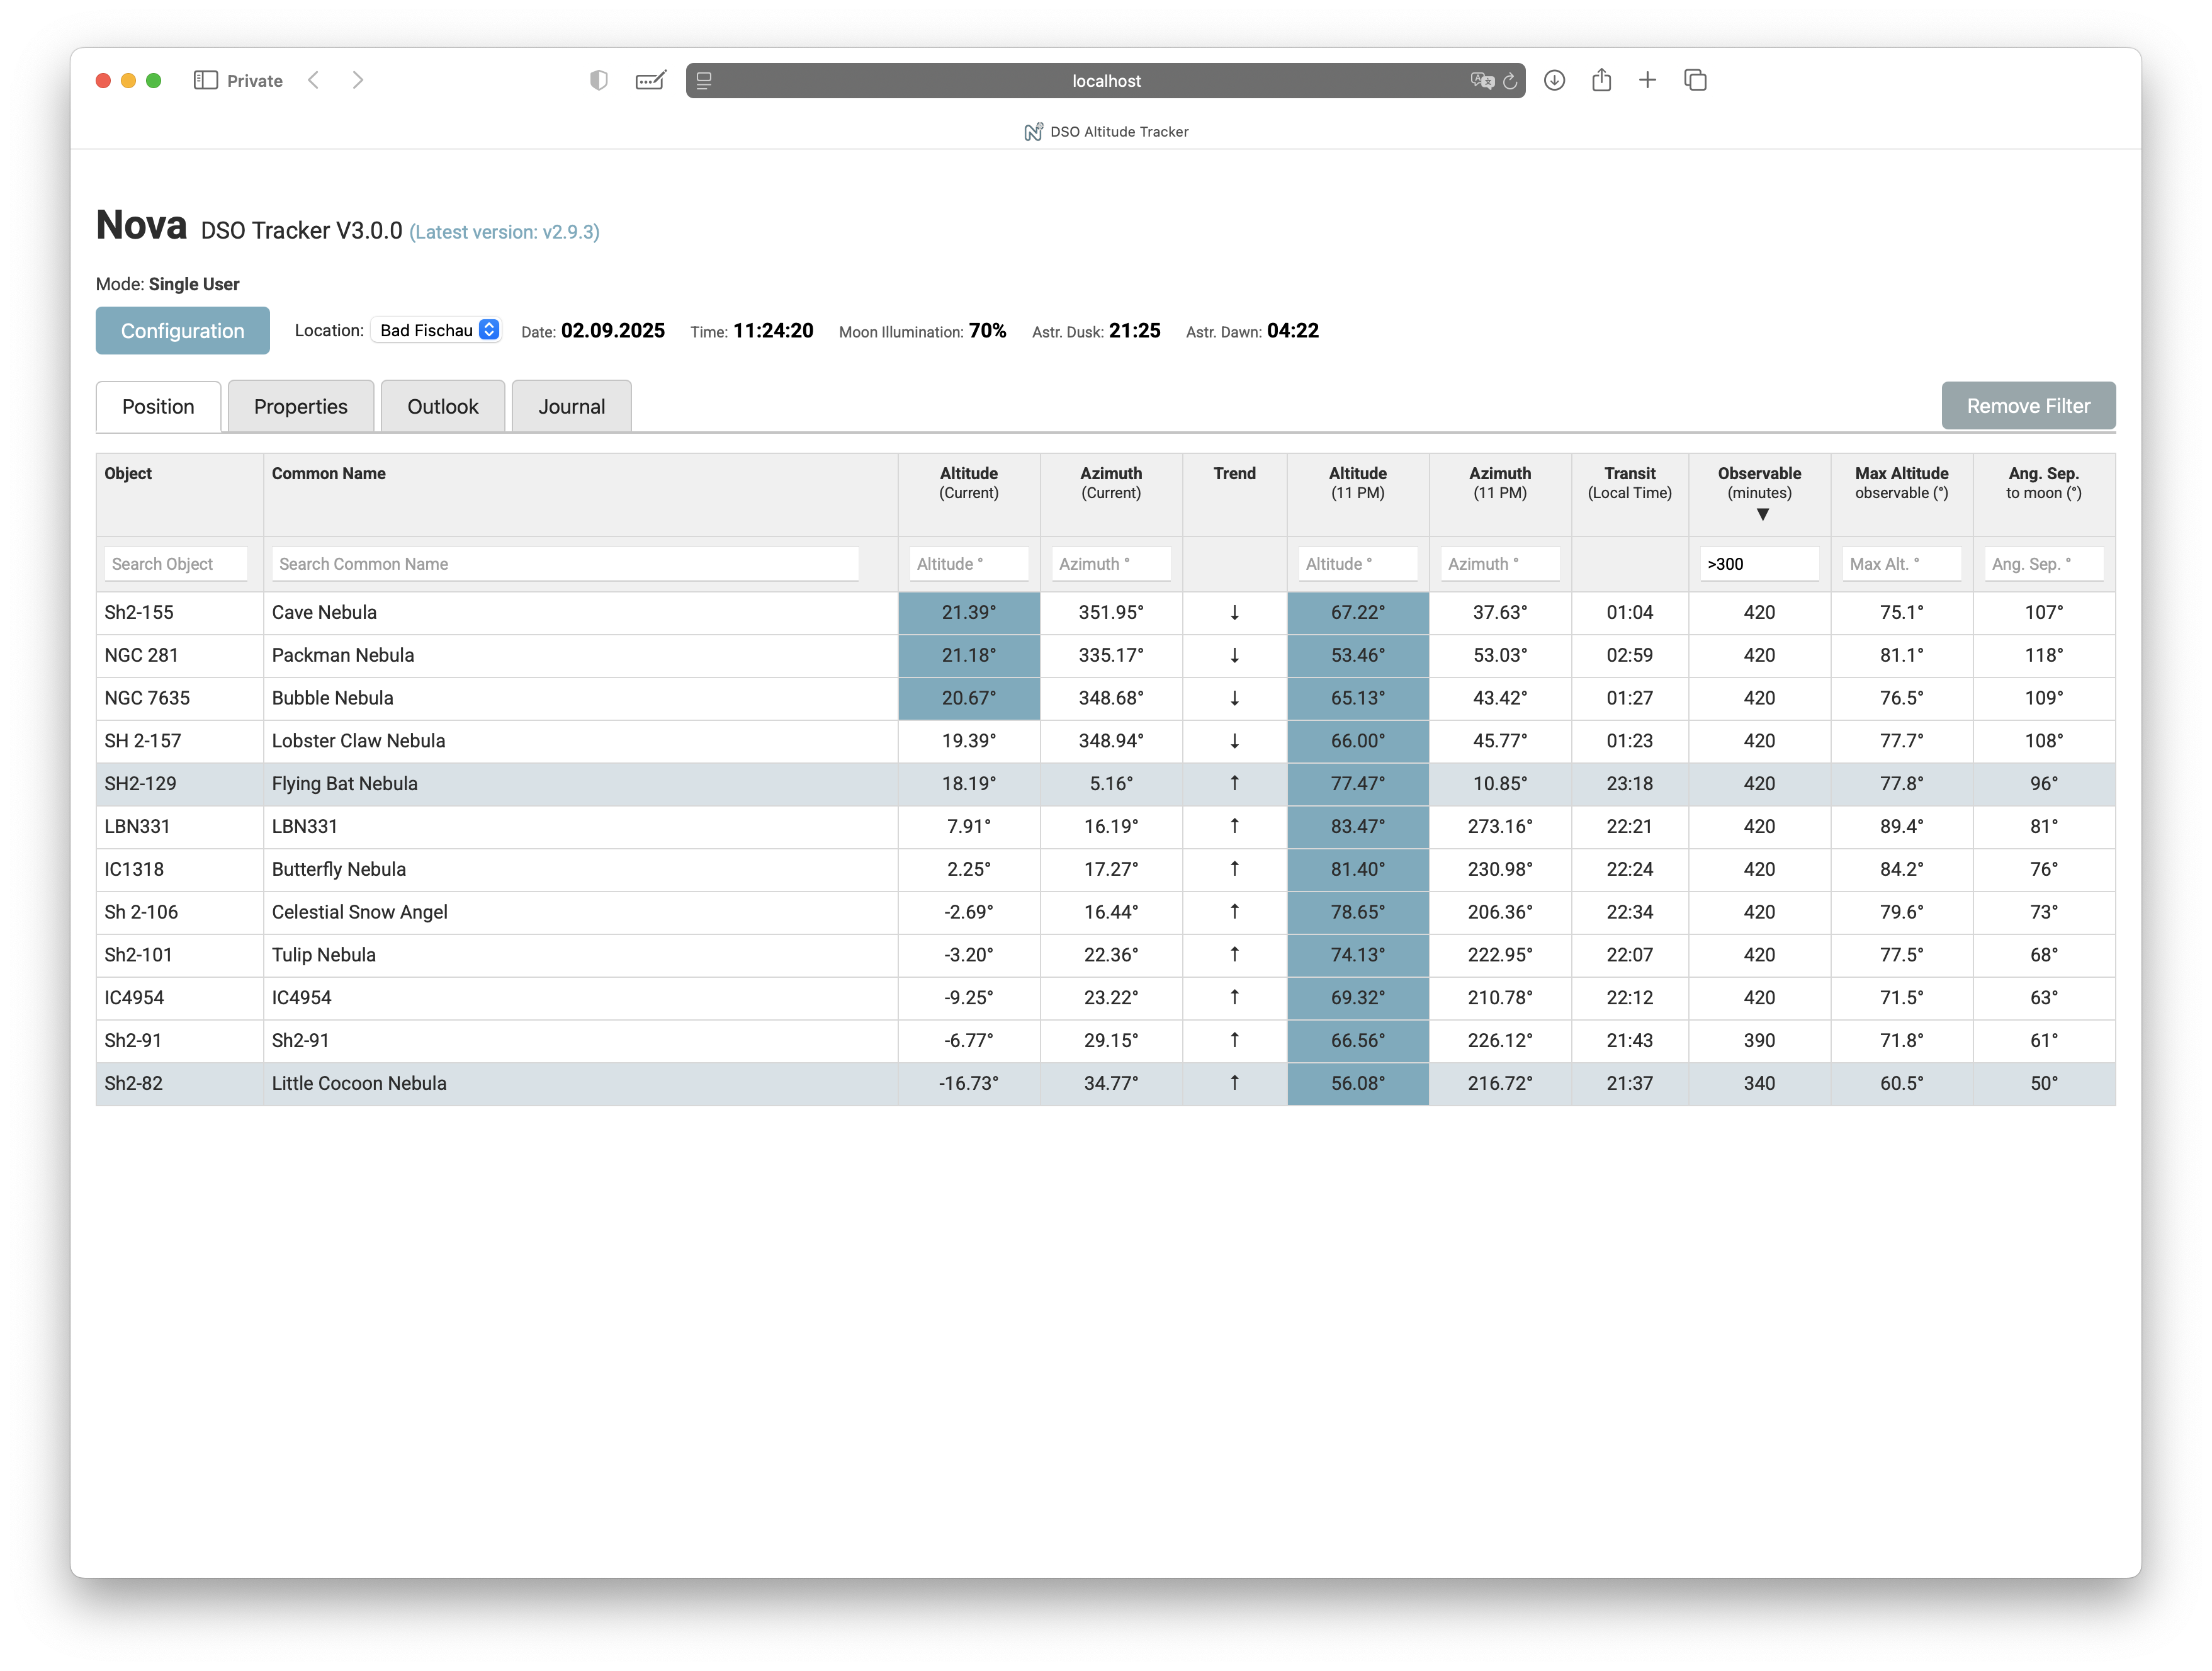Click the Remove Filter button
2212x1671 pixels.
point(2027,405)
